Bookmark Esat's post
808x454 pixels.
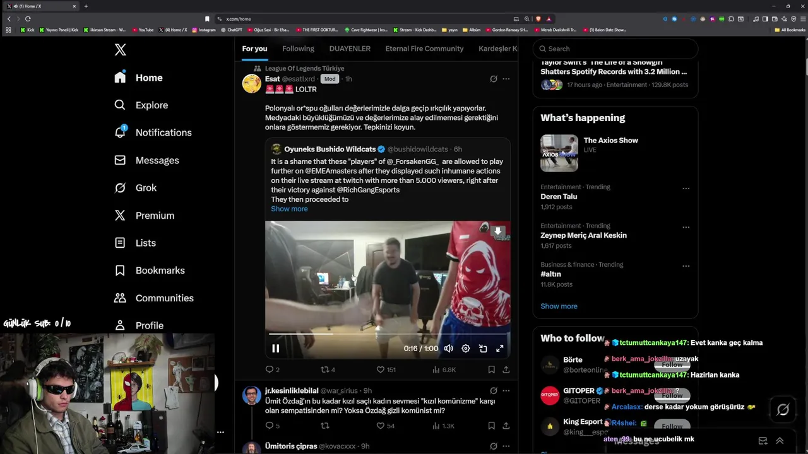pyautogui.click(x=491, y=370)
